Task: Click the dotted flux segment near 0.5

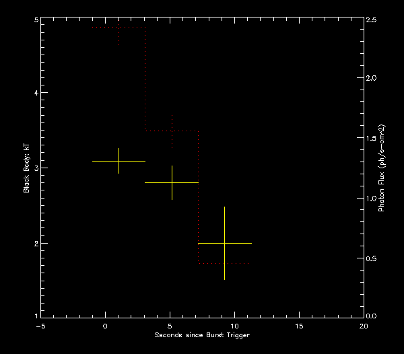Action: [x=224, y=263]
